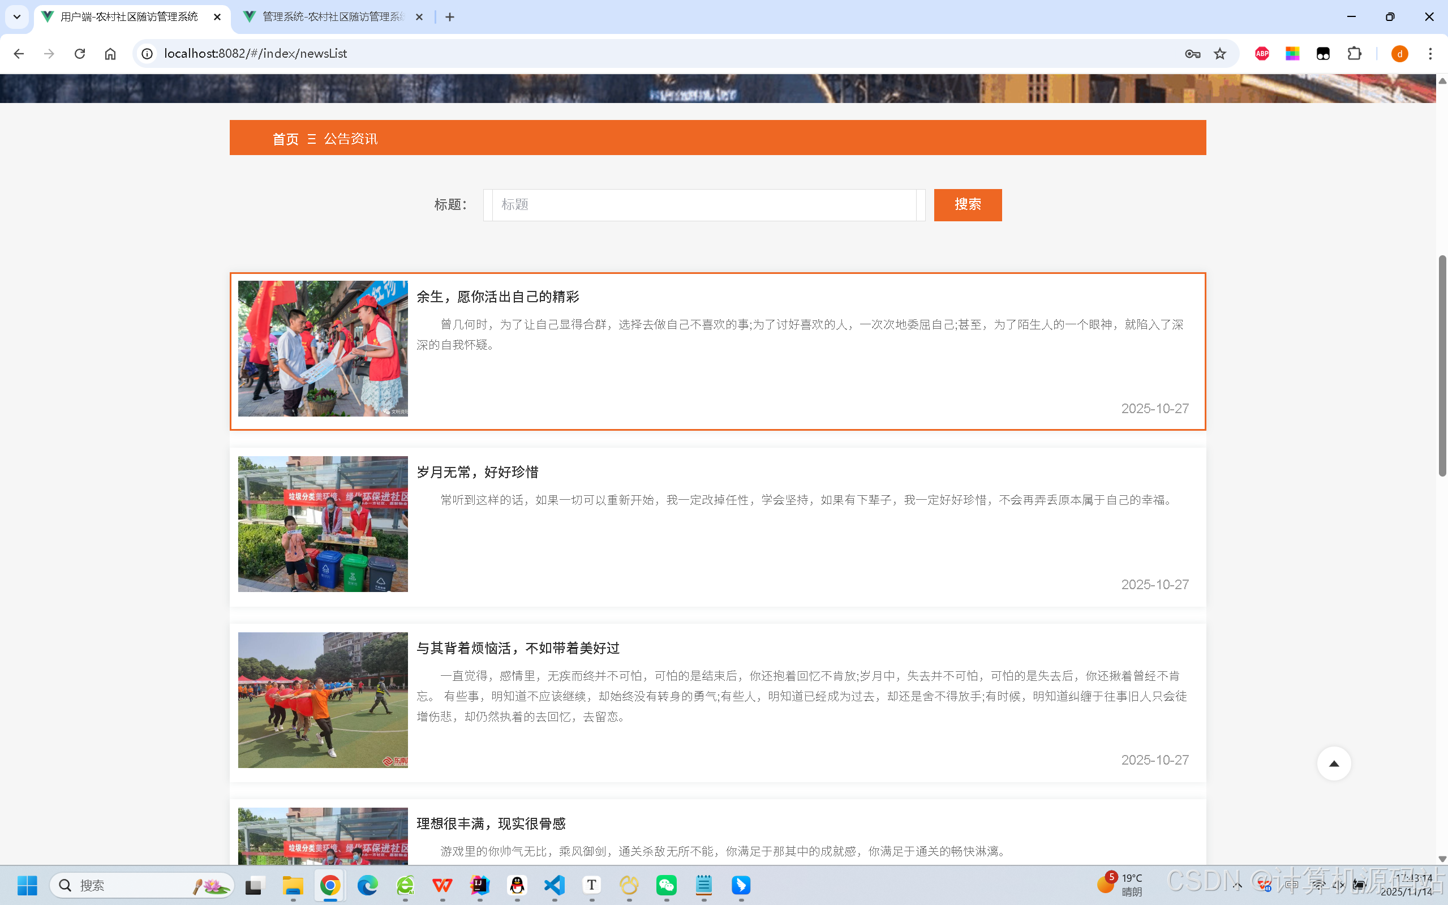This screenshot has height=905, width=1448.
Task: Click the back-to-top arrow button
Action: pos(1334,763)
